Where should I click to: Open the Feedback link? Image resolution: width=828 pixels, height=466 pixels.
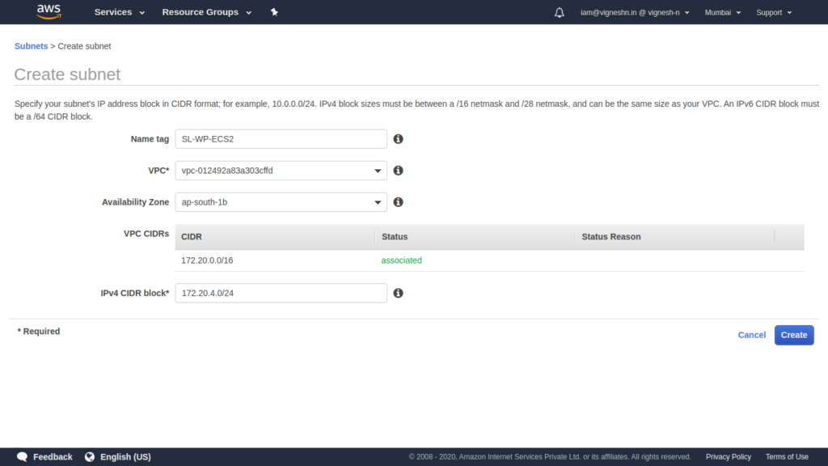[53, 457]
